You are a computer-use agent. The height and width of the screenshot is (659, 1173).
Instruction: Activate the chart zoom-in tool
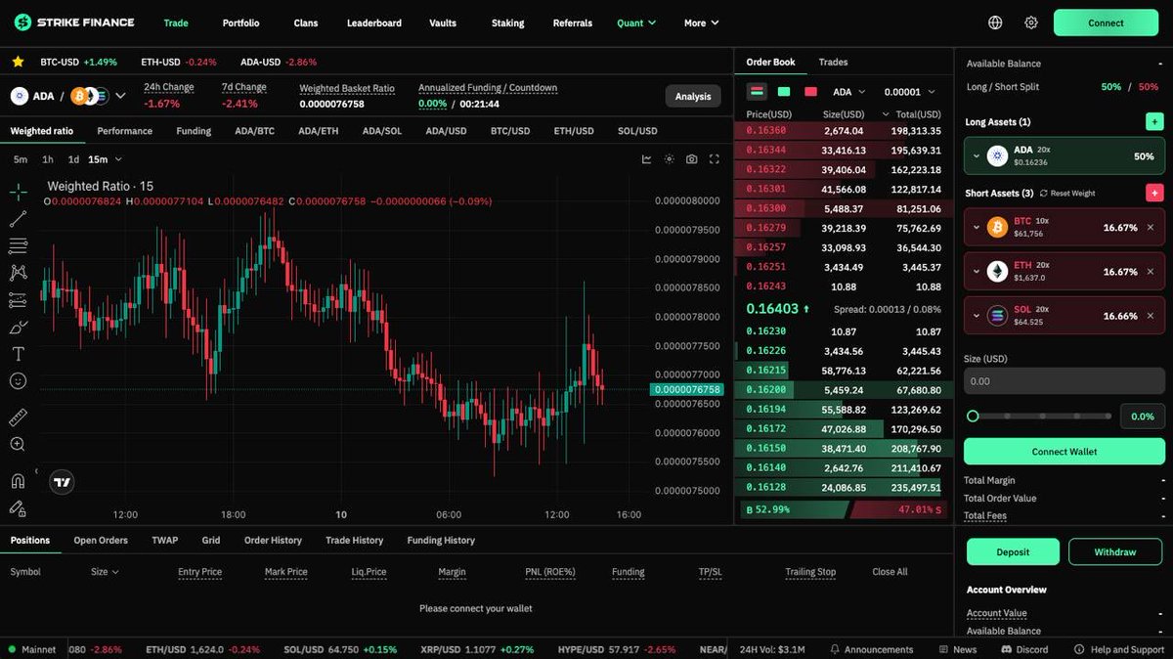pos(18,444)
